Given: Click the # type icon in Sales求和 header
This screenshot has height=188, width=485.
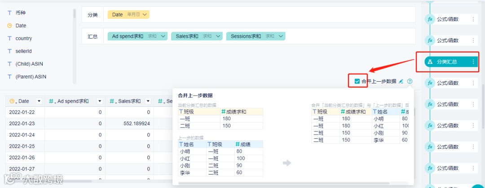Looking at the screenshot, I should [113, 101].
